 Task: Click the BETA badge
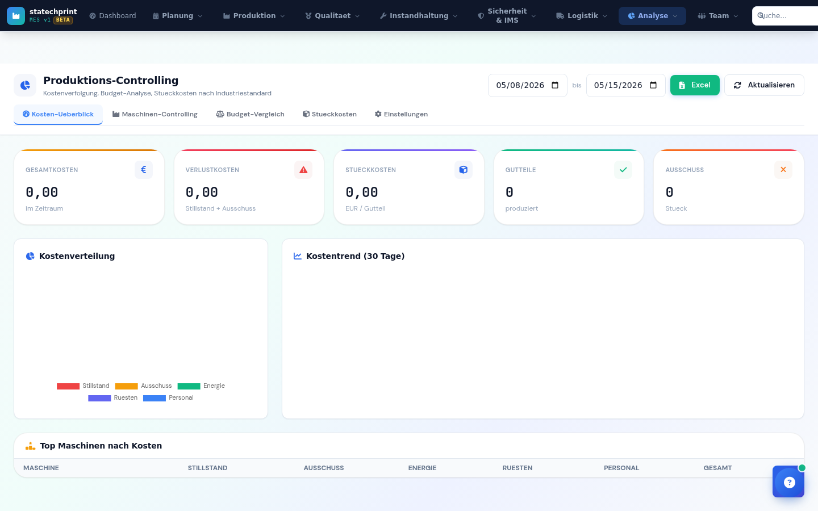pyautogui.click(x=63, y=20)
